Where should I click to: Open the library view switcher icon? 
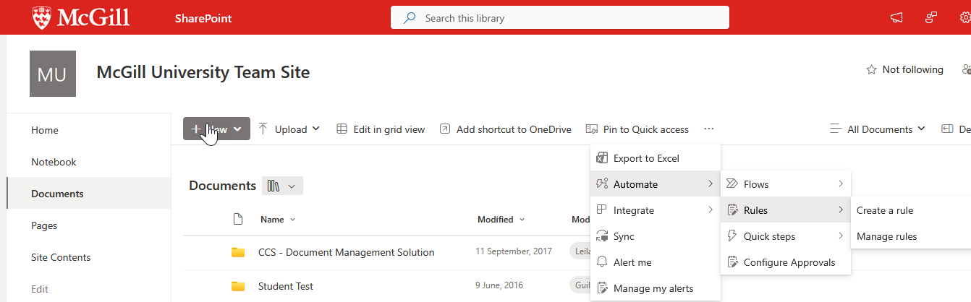pyautogui.click(x=282, y=186)
